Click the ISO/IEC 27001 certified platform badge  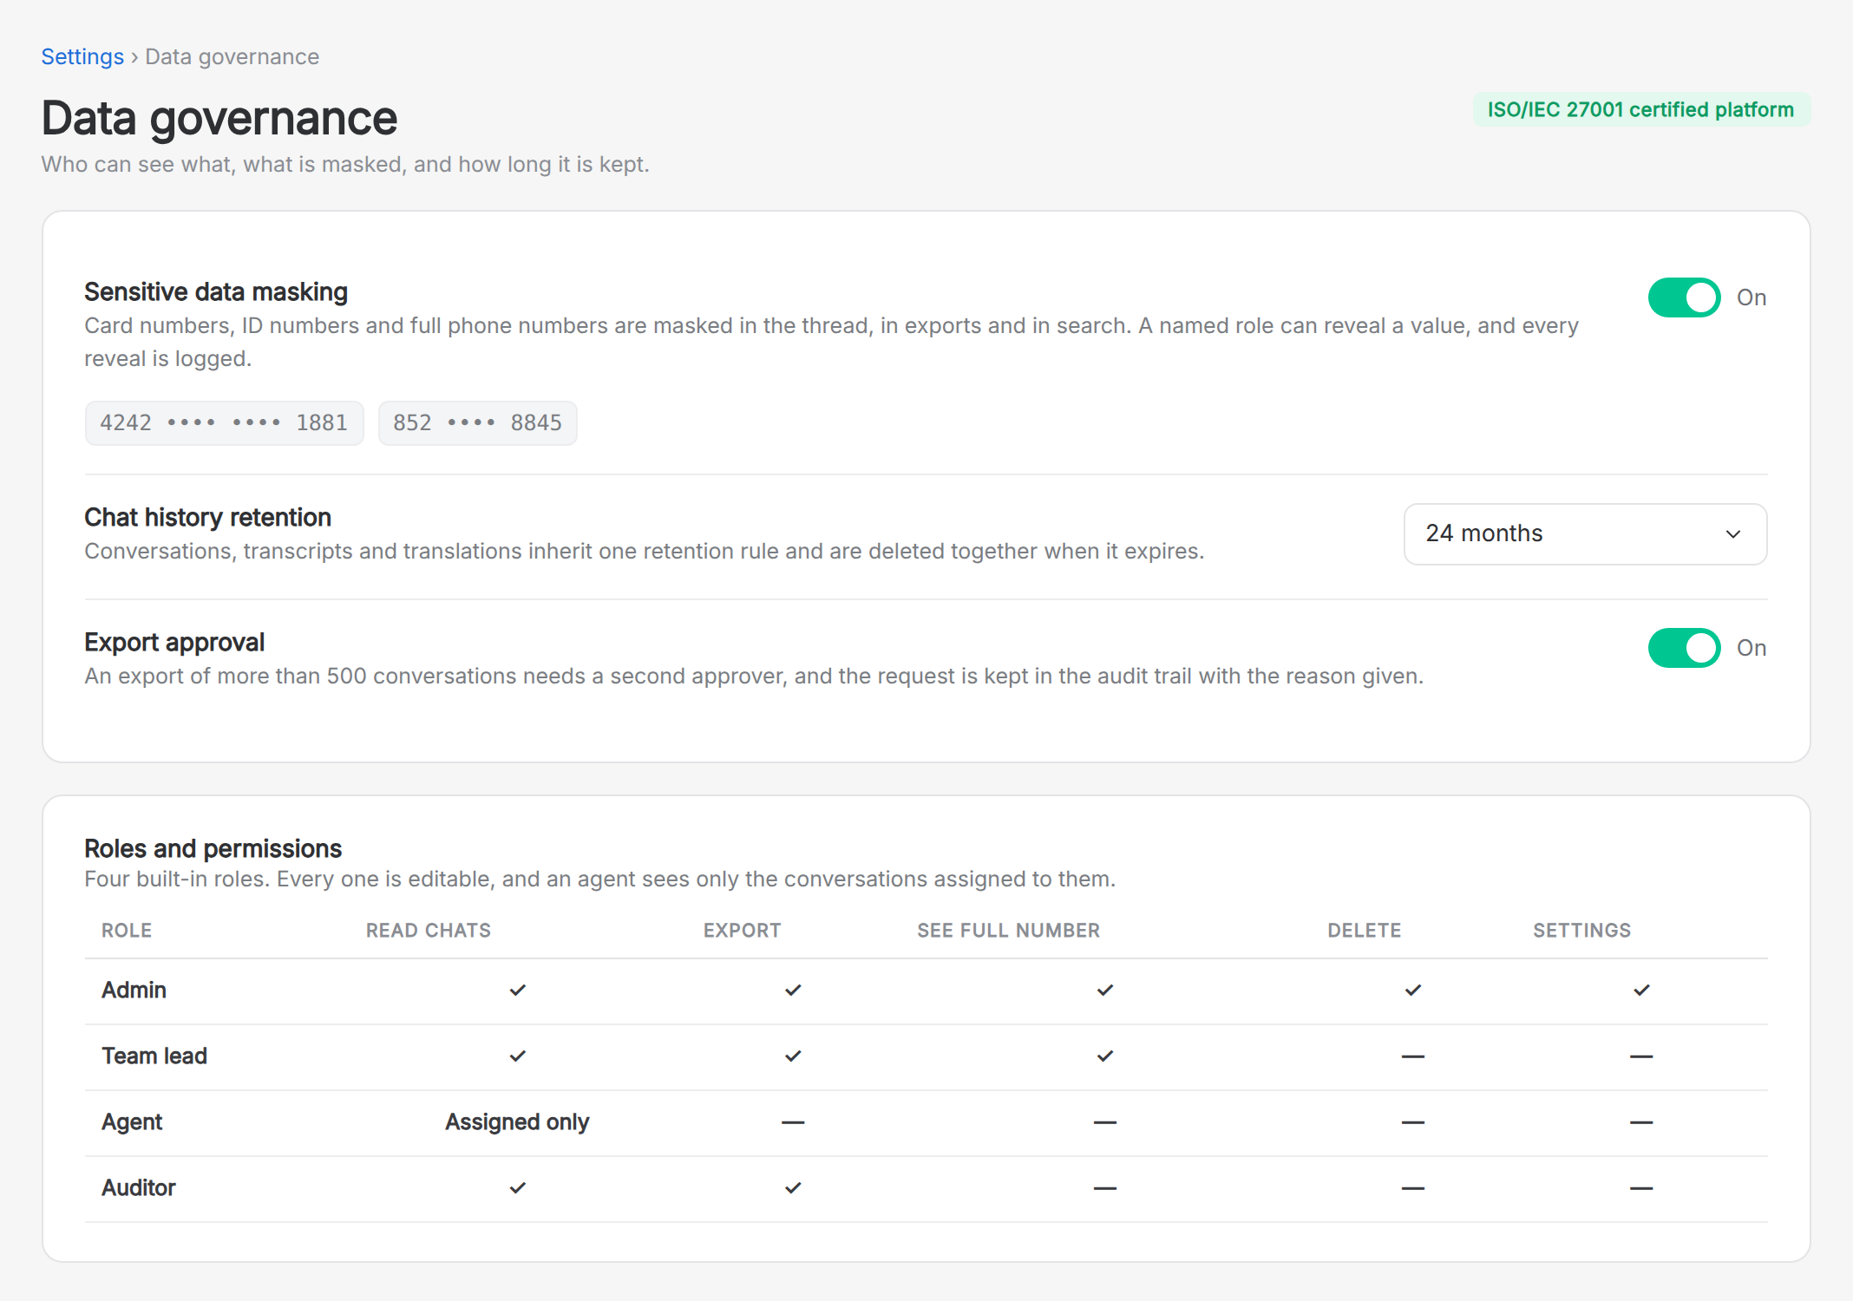pyautogui.click(x=1640, y=109)
